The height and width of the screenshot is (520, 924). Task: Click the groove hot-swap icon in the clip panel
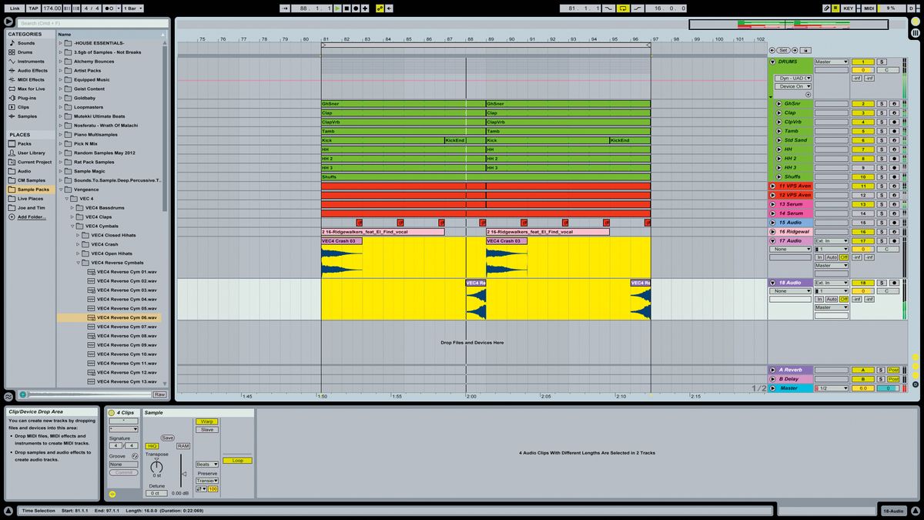coord(135,456)
